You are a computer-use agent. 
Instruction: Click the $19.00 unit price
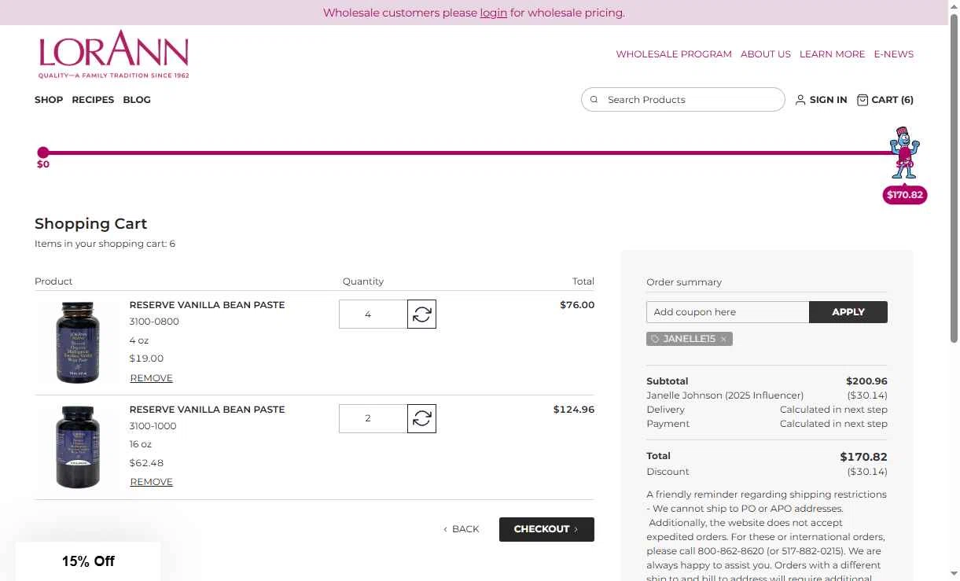[146, 359]
